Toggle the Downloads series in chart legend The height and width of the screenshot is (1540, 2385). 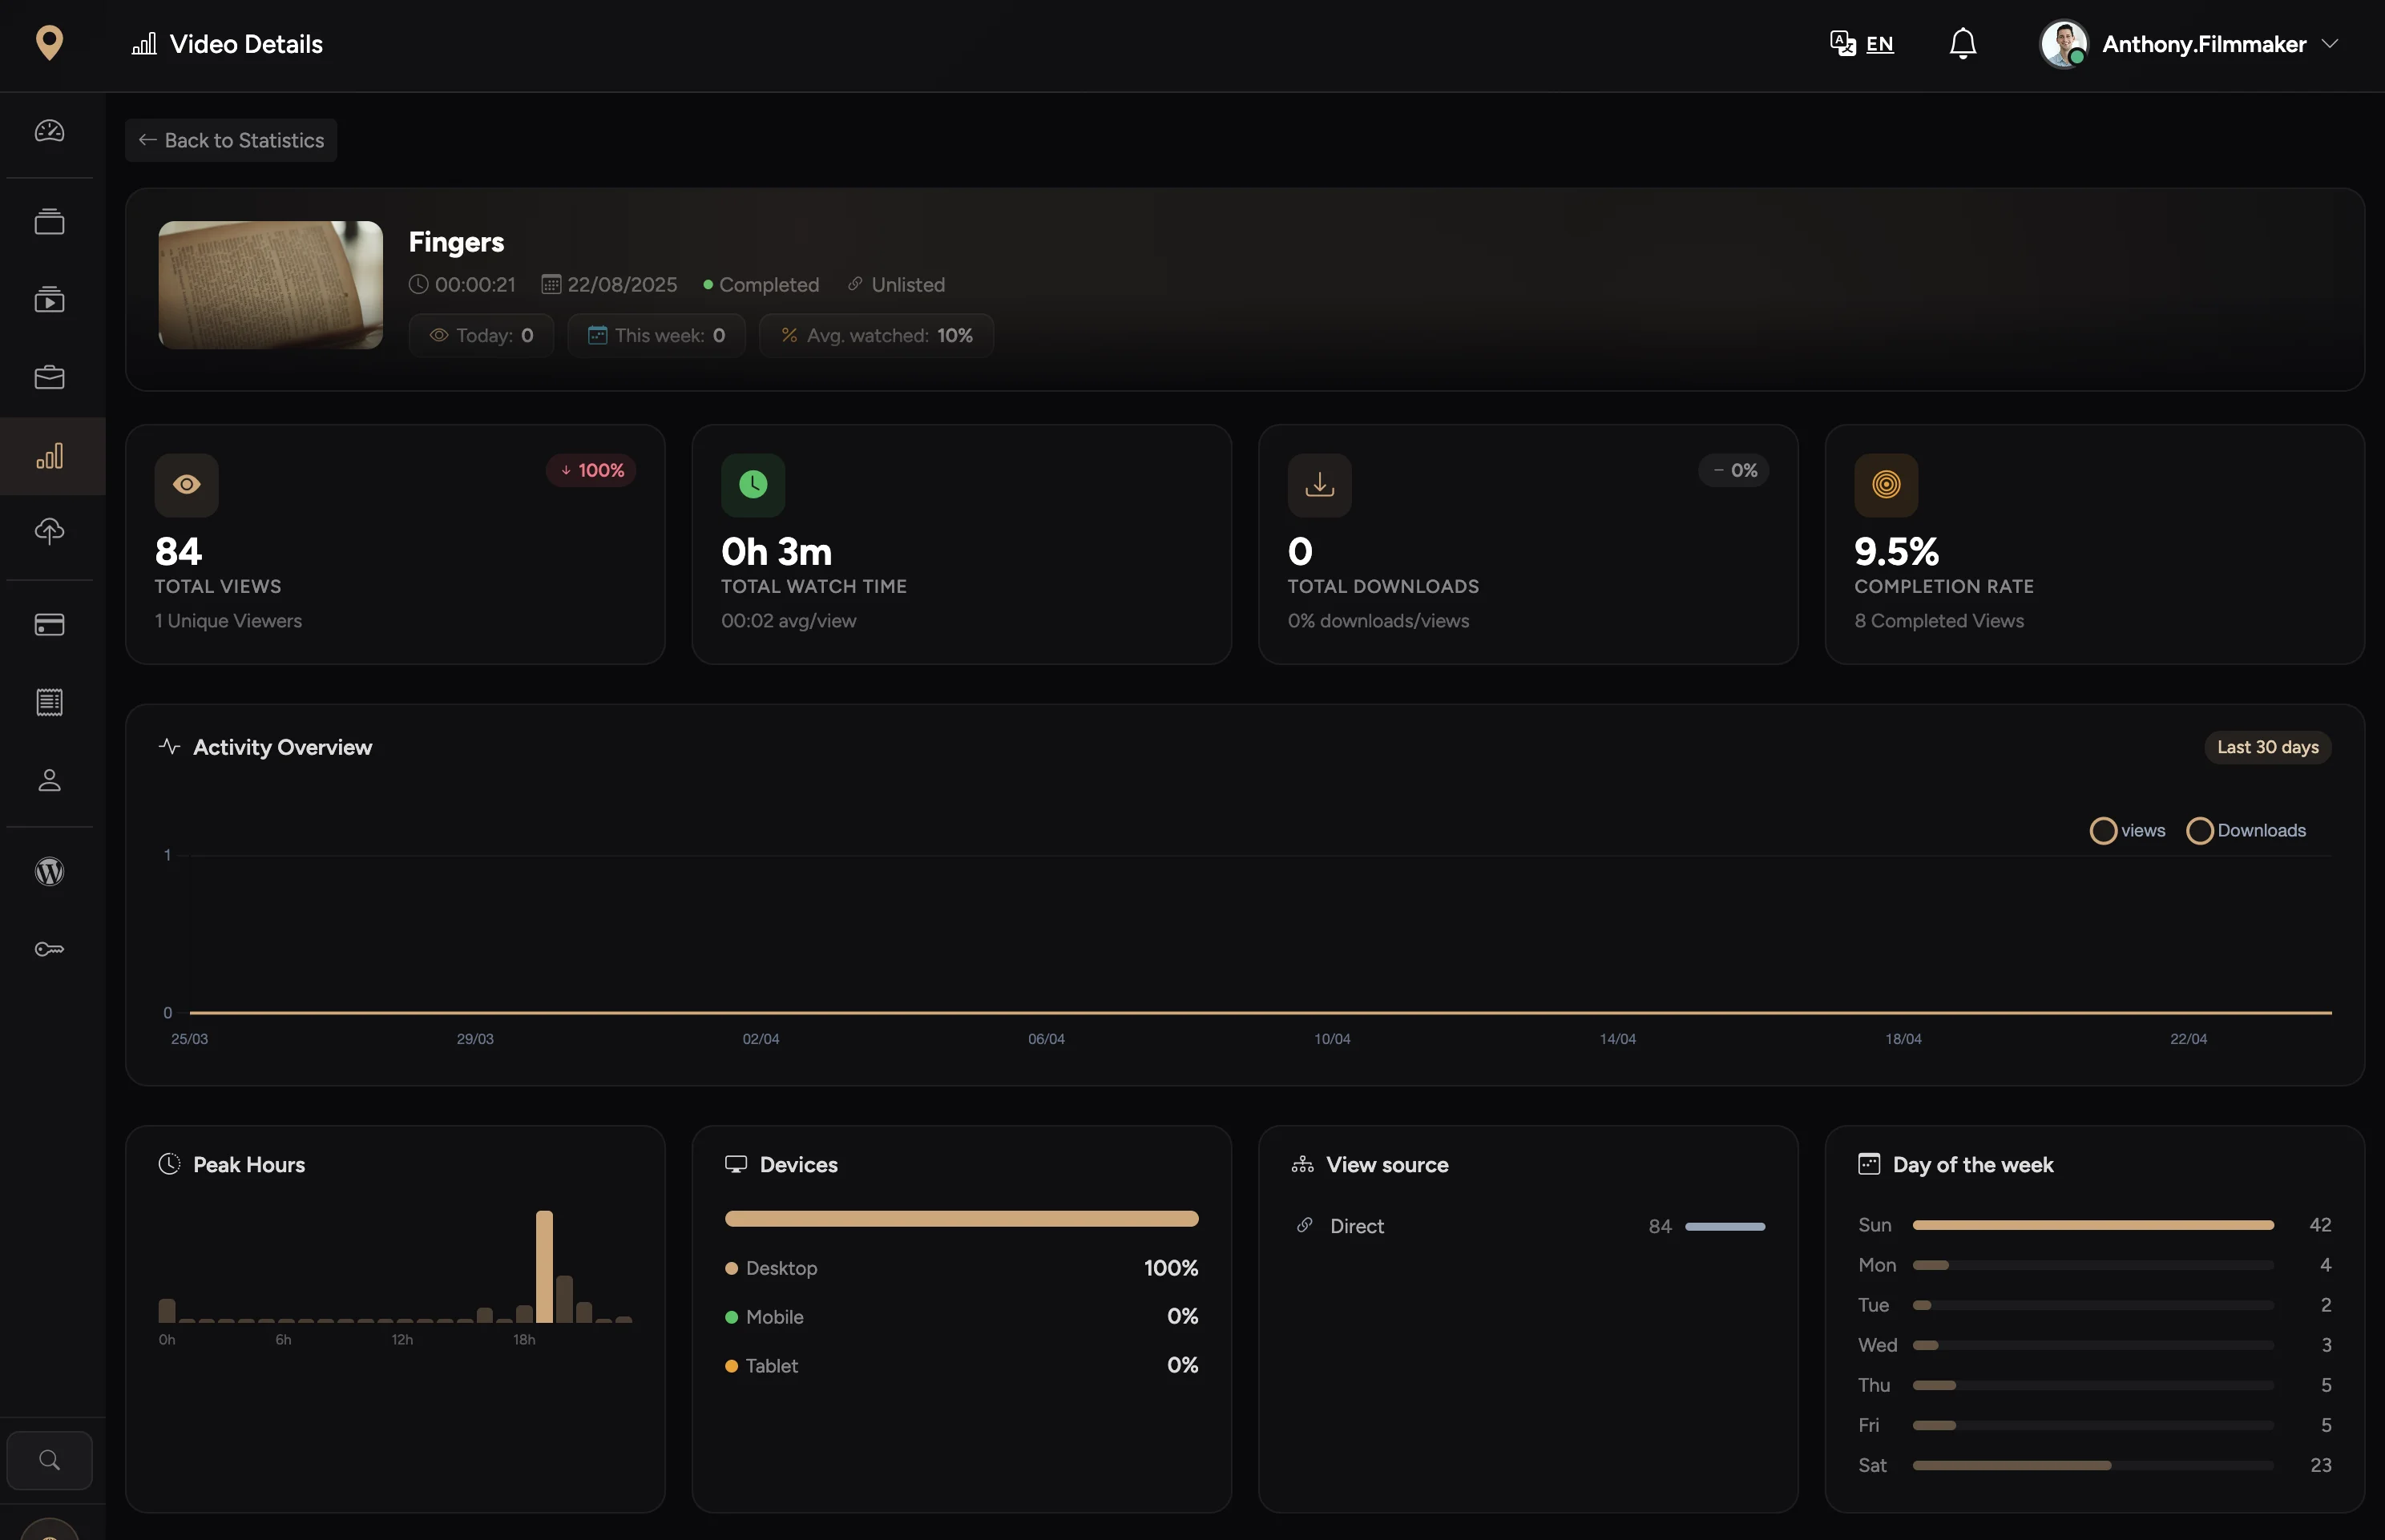pyautogui.click(x=2246, y=831)
